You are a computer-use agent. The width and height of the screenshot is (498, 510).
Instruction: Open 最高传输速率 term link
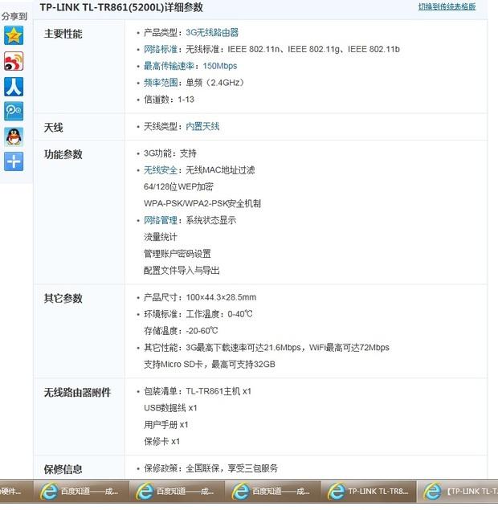(x=169, y=66)
